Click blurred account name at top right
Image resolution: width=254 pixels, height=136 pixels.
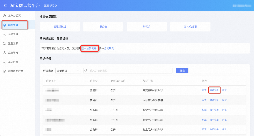tap(242, 6)
